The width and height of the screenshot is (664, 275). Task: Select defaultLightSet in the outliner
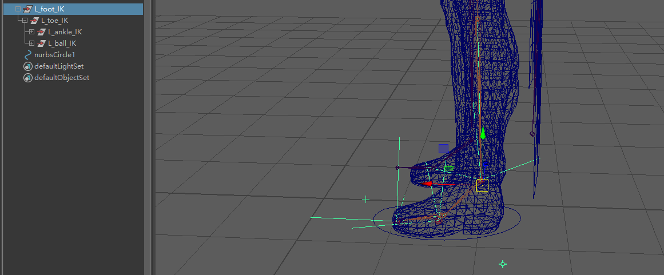(59, 66)
